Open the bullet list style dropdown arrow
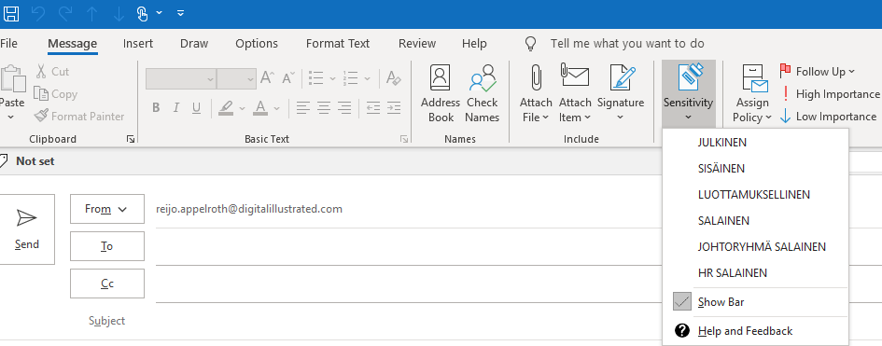The height and width of the screenshot is (346, 882). 332,78
